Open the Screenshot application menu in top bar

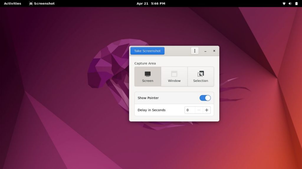click(42, 4)
